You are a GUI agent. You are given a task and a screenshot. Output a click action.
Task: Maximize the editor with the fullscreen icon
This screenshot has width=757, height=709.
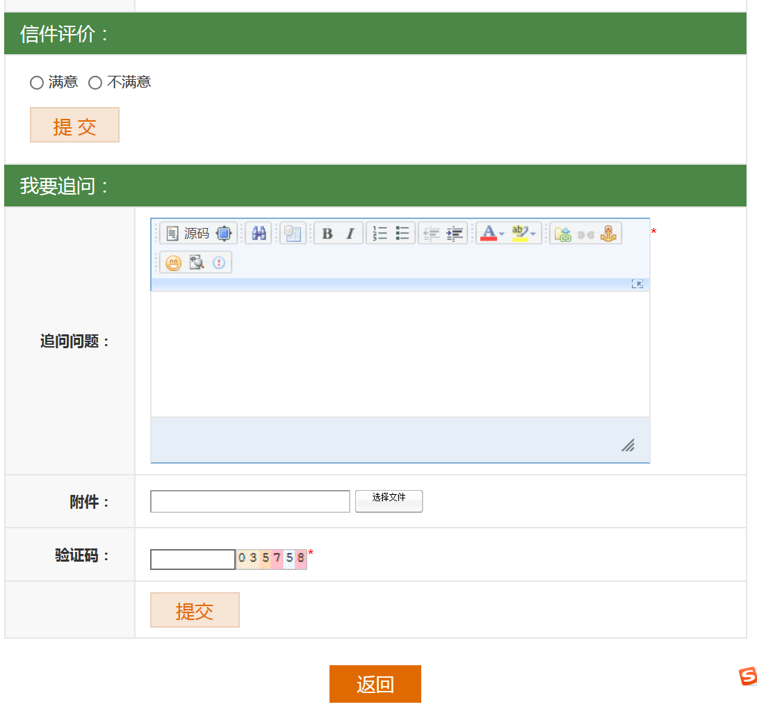pyautogui.click(x=224, y=234)
